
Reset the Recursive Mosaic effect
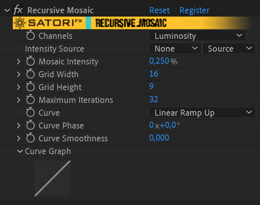(159, 10)
